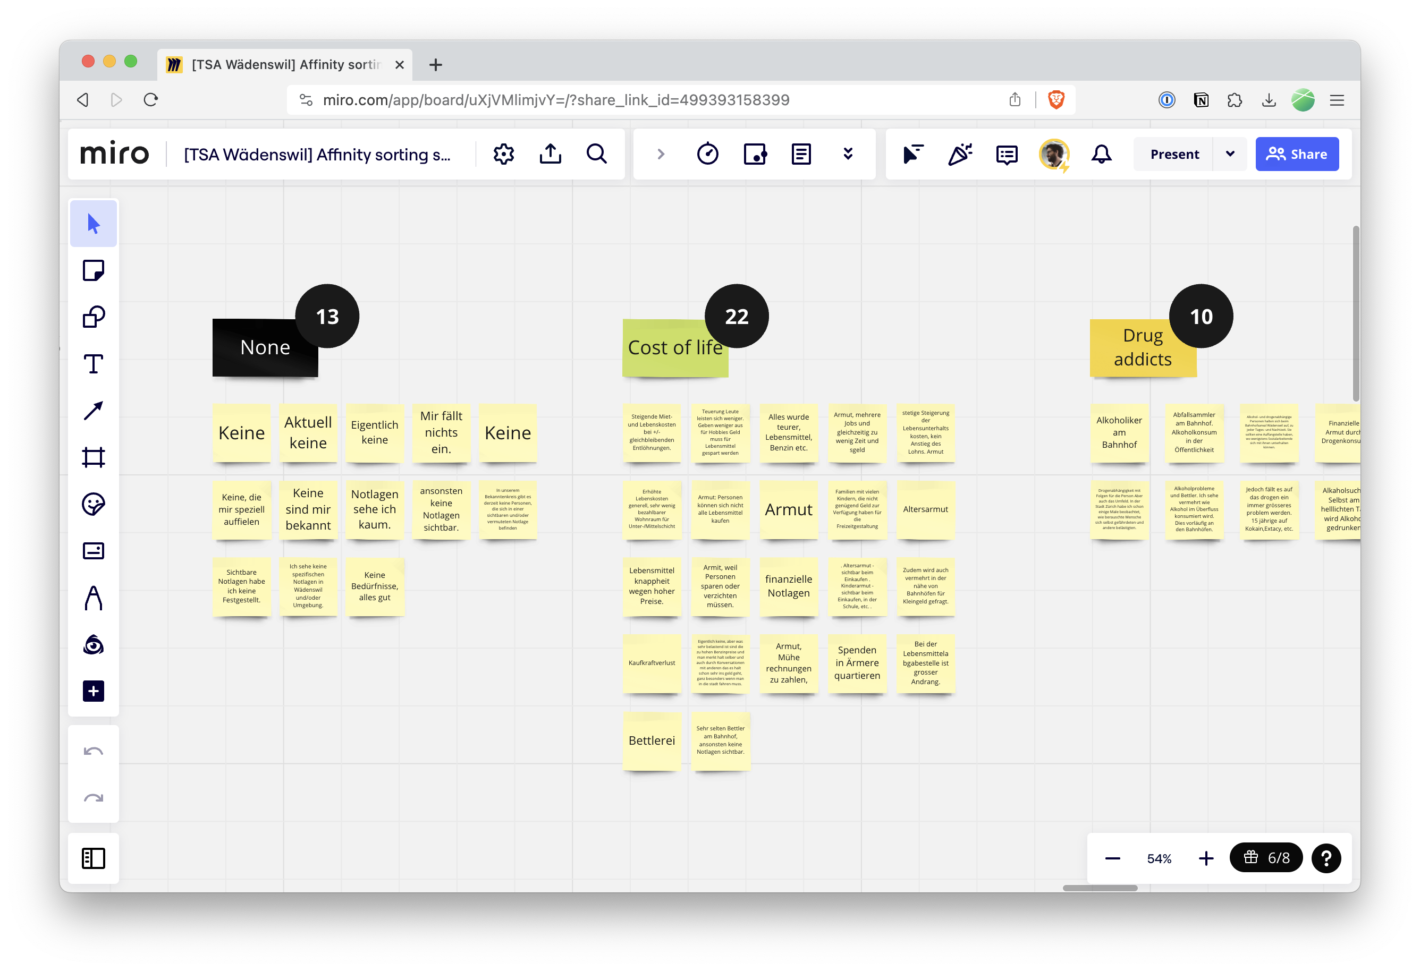Hide collaborators' cursors
This screenshot has width=1420, height=971.
point(913,154)
